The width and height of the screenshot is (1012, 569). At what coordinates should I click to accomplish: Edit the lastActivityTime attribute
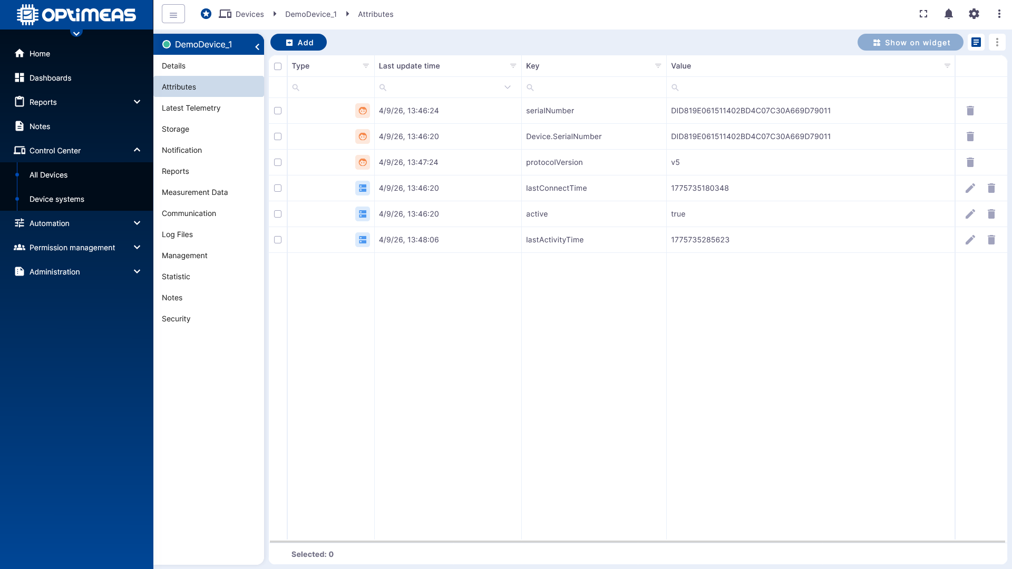click(970, 240)
